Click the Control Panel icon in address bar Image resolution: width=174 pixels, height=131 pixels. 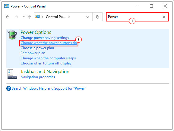pos(37,17)
